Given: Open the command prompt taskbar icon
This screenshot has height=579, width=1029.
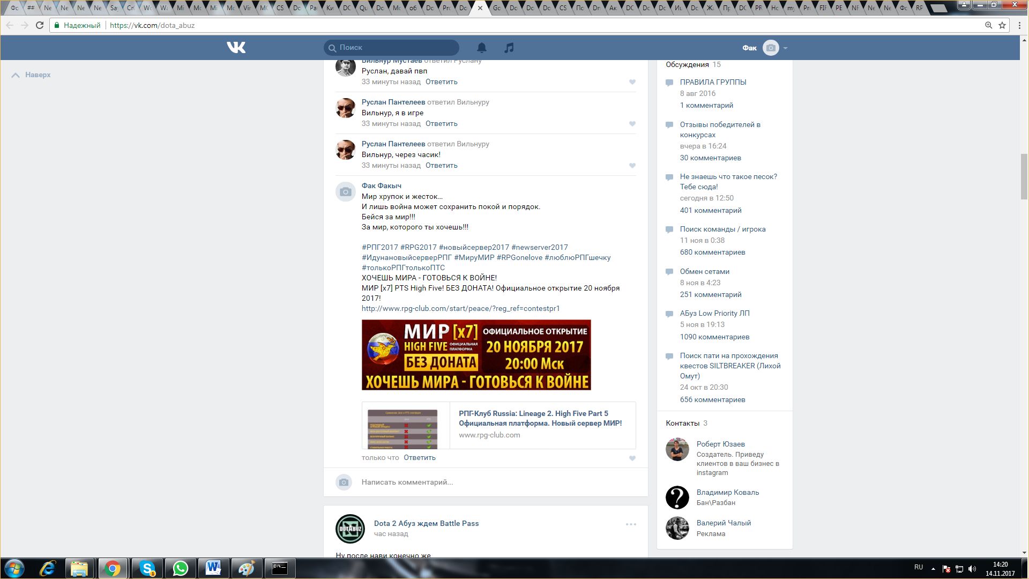Looking at the screenshot, I should click(x=280, y=568).
